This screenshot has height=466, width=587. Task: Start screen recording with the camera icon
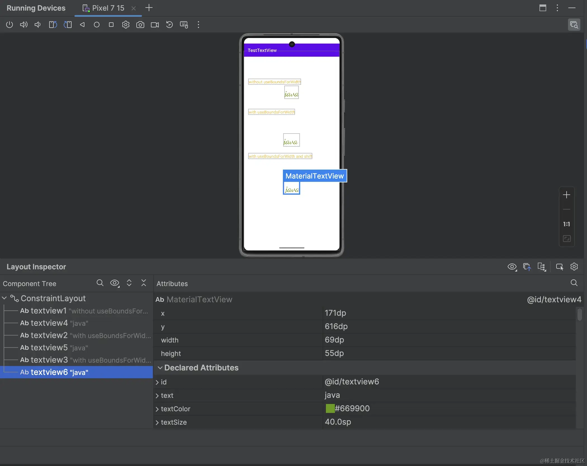click(x=155, y=25)
